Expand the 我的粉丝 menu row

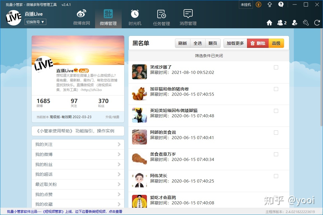click(x=78, y=164)
